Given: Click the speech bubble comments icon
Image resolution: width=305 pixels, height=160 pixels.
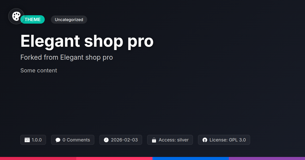Looking at the screenshot, I should (x=58, y=140).
